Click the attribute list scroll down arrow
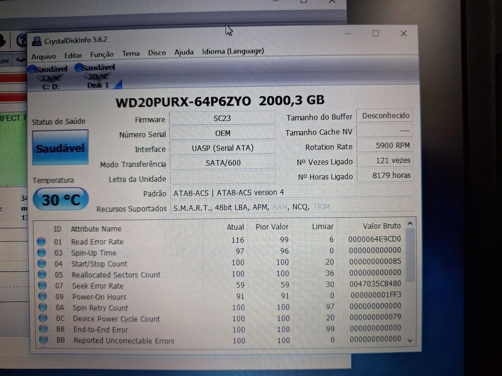This screenshot has width=502, height=376. (x=410, y=340)
